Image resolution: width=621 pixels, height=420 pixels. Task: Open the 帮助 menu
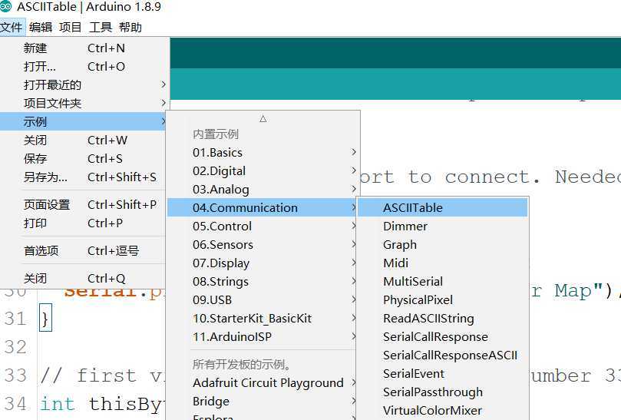pyautogui.click(x=130, y=28)
